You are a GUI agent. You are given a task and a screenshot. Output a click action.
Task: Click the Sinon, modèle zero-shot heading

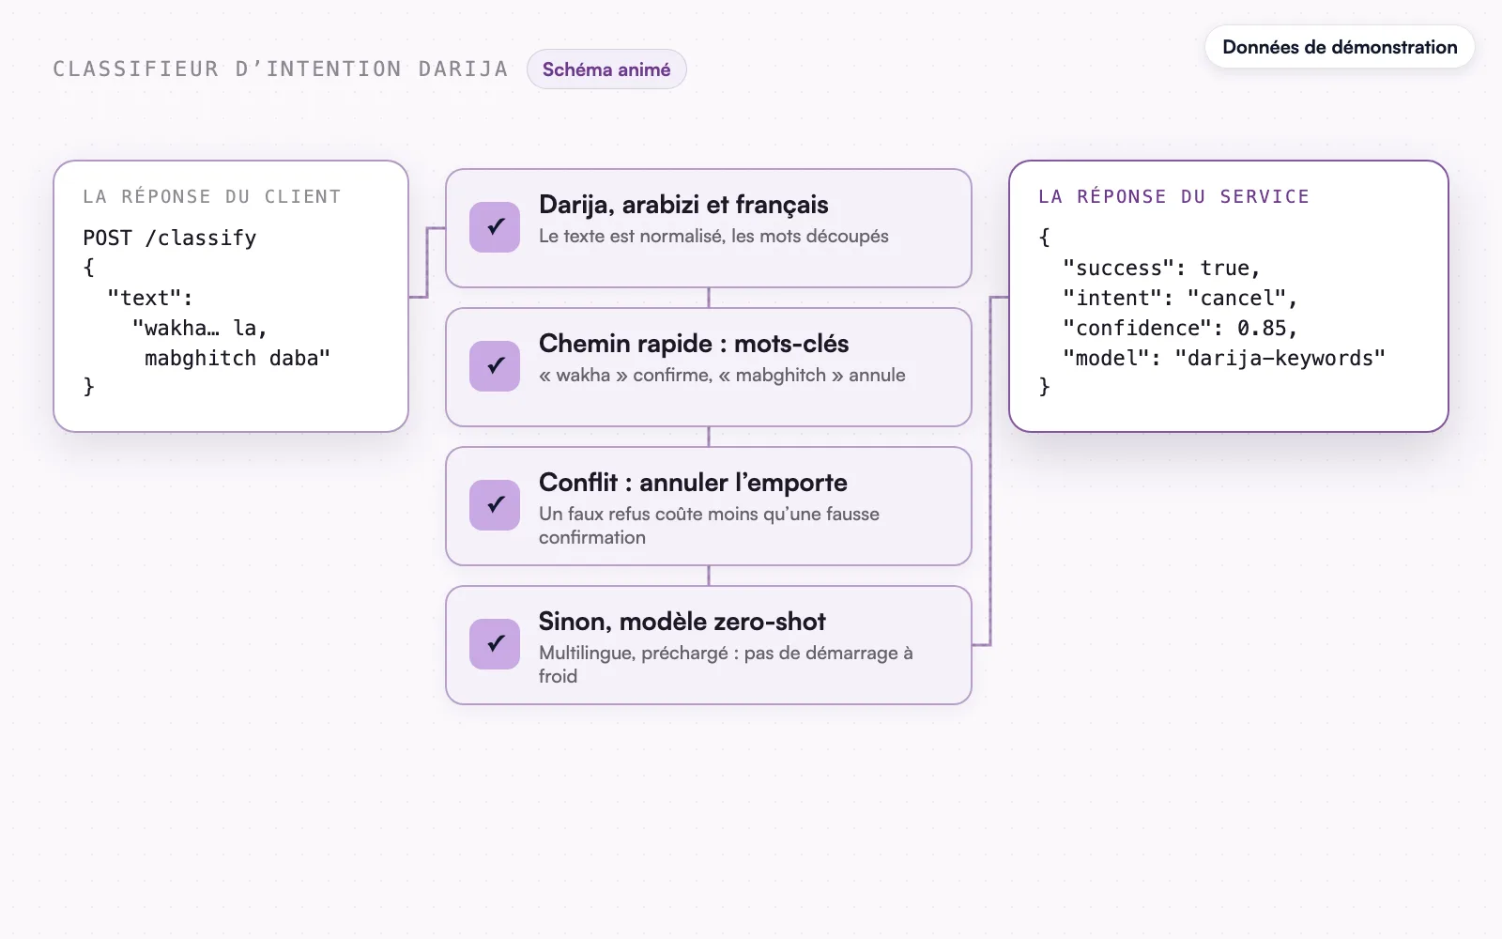click(x=682, y=622)
